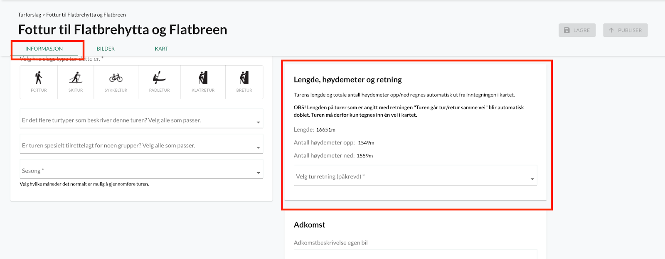Screen dimensions: 665x259
Task: Open the KART tab
Action: (x=161, y=49)
